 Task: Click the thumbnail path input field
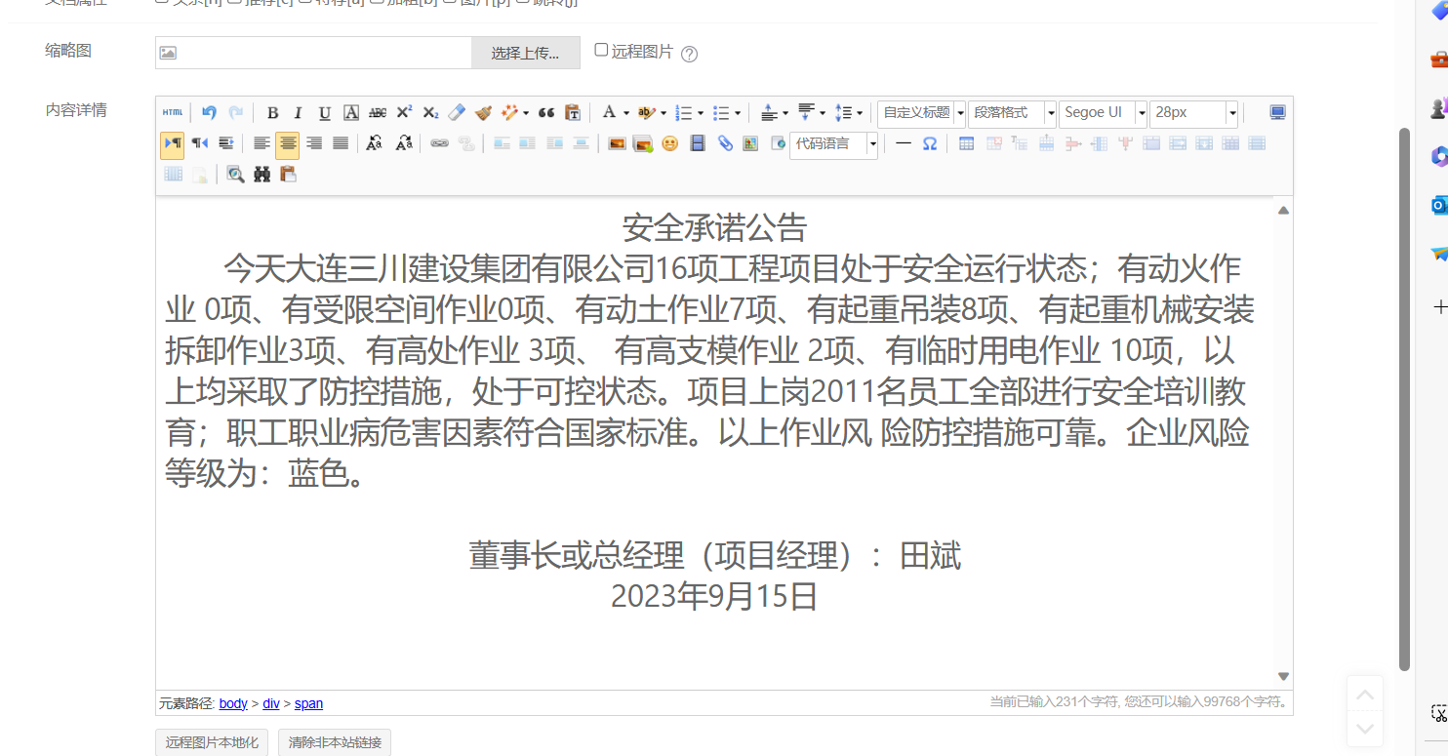pyautogui.click(x=313, y=53)
